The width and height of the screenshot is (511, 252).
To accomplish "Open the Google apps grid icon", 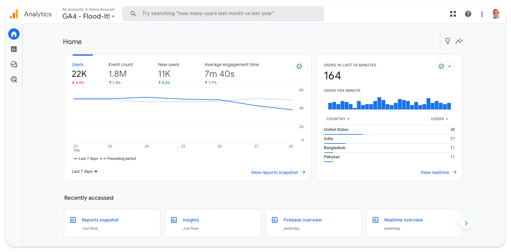I will (x=453, y=14).
